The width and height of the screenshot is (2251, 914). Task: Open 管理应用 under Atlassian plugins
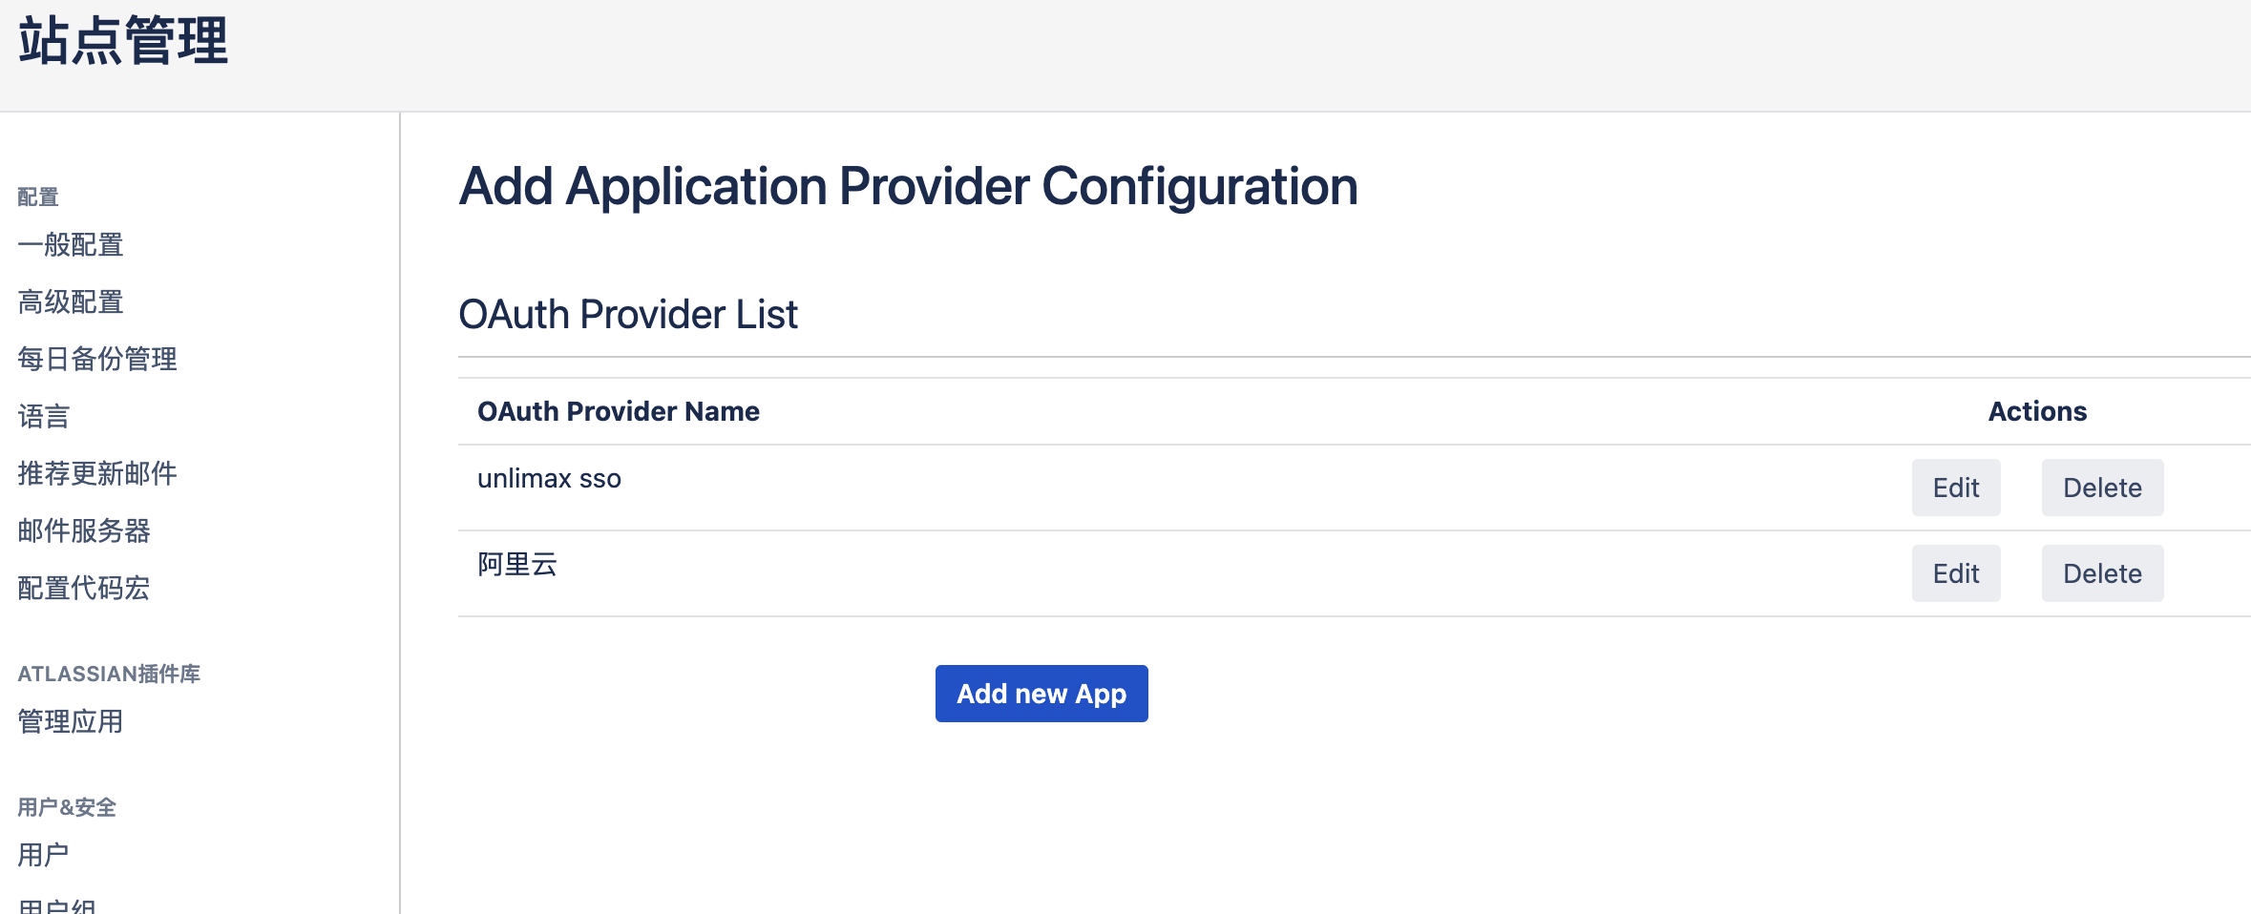tap(71, 722)
